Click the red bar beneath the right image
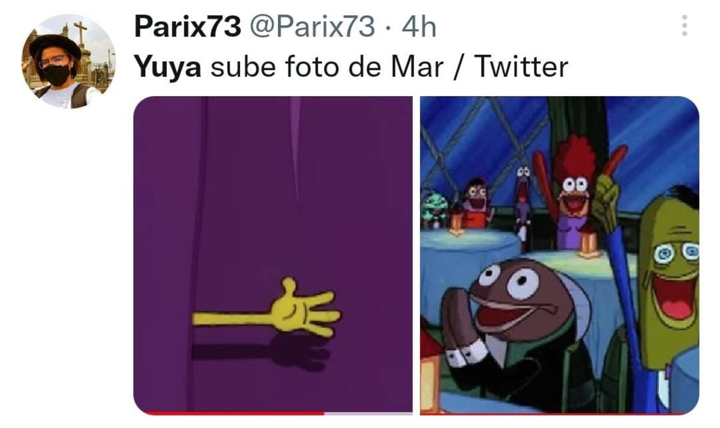720x428 pixels. 559,414
